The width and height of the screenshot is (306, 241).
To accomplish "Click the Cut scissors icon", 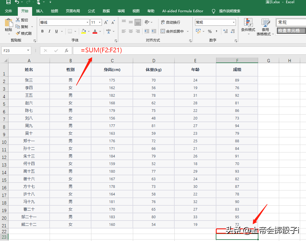I will click(18, 20).
